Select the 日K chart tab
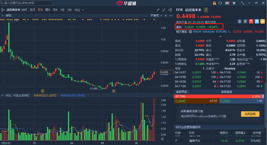 (x=40, y=10)
